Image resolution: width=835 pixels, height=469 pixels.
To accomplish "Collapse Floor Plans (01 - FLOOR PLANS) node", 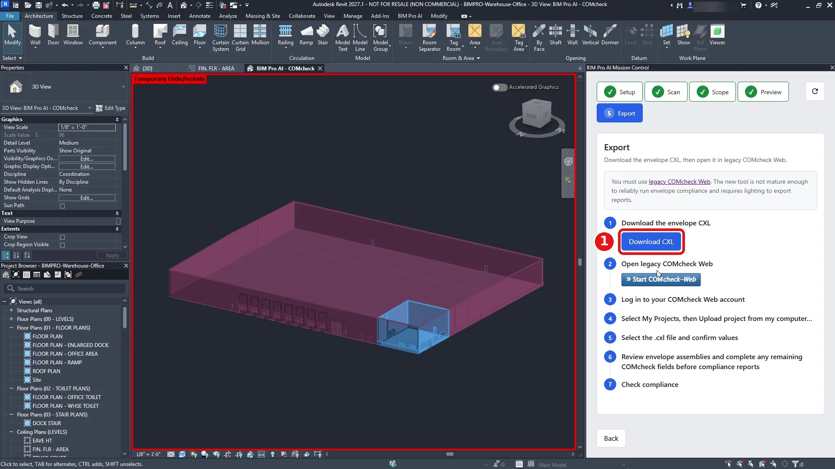I will click(x=11, y=328).
